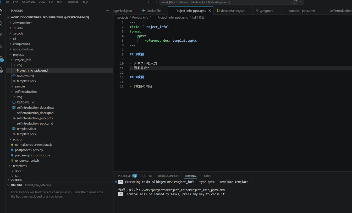Click the Problems count badge showing 10
Image resolution: width=352 pixels, height=213 pixels.
(x=135, y=176)
